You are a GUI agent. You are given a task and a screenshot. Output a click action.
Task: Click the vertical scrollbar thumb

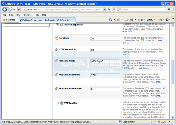173,72
